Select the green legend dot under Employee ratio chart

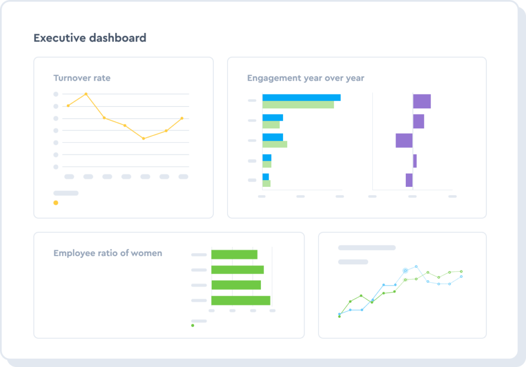click(193, 325)
